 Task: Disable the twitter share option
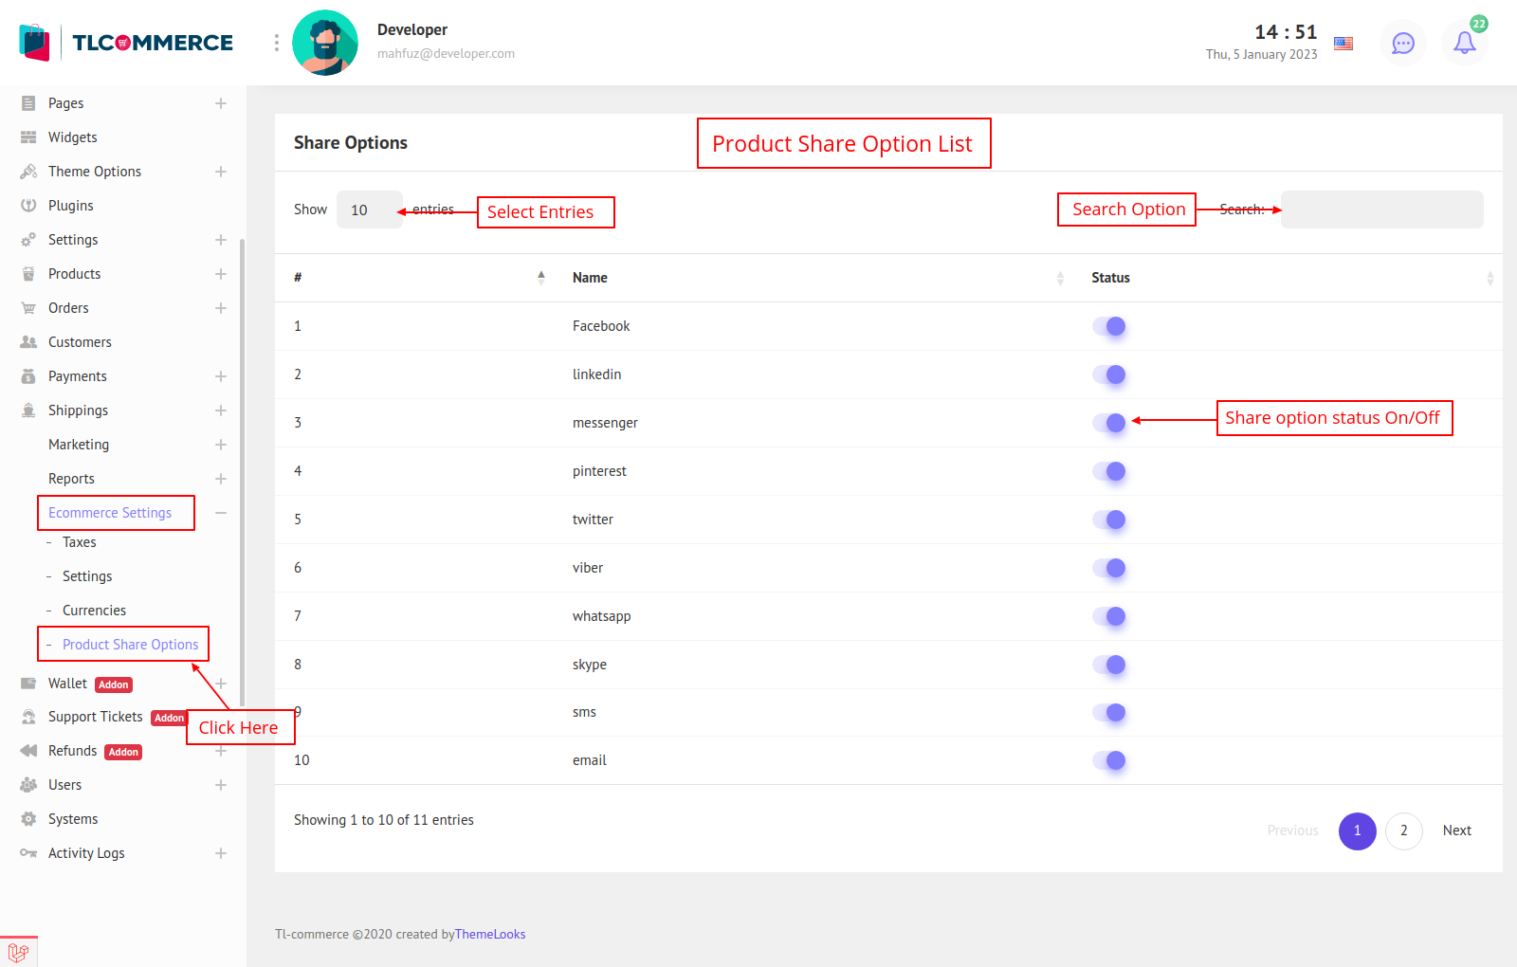1108,520
